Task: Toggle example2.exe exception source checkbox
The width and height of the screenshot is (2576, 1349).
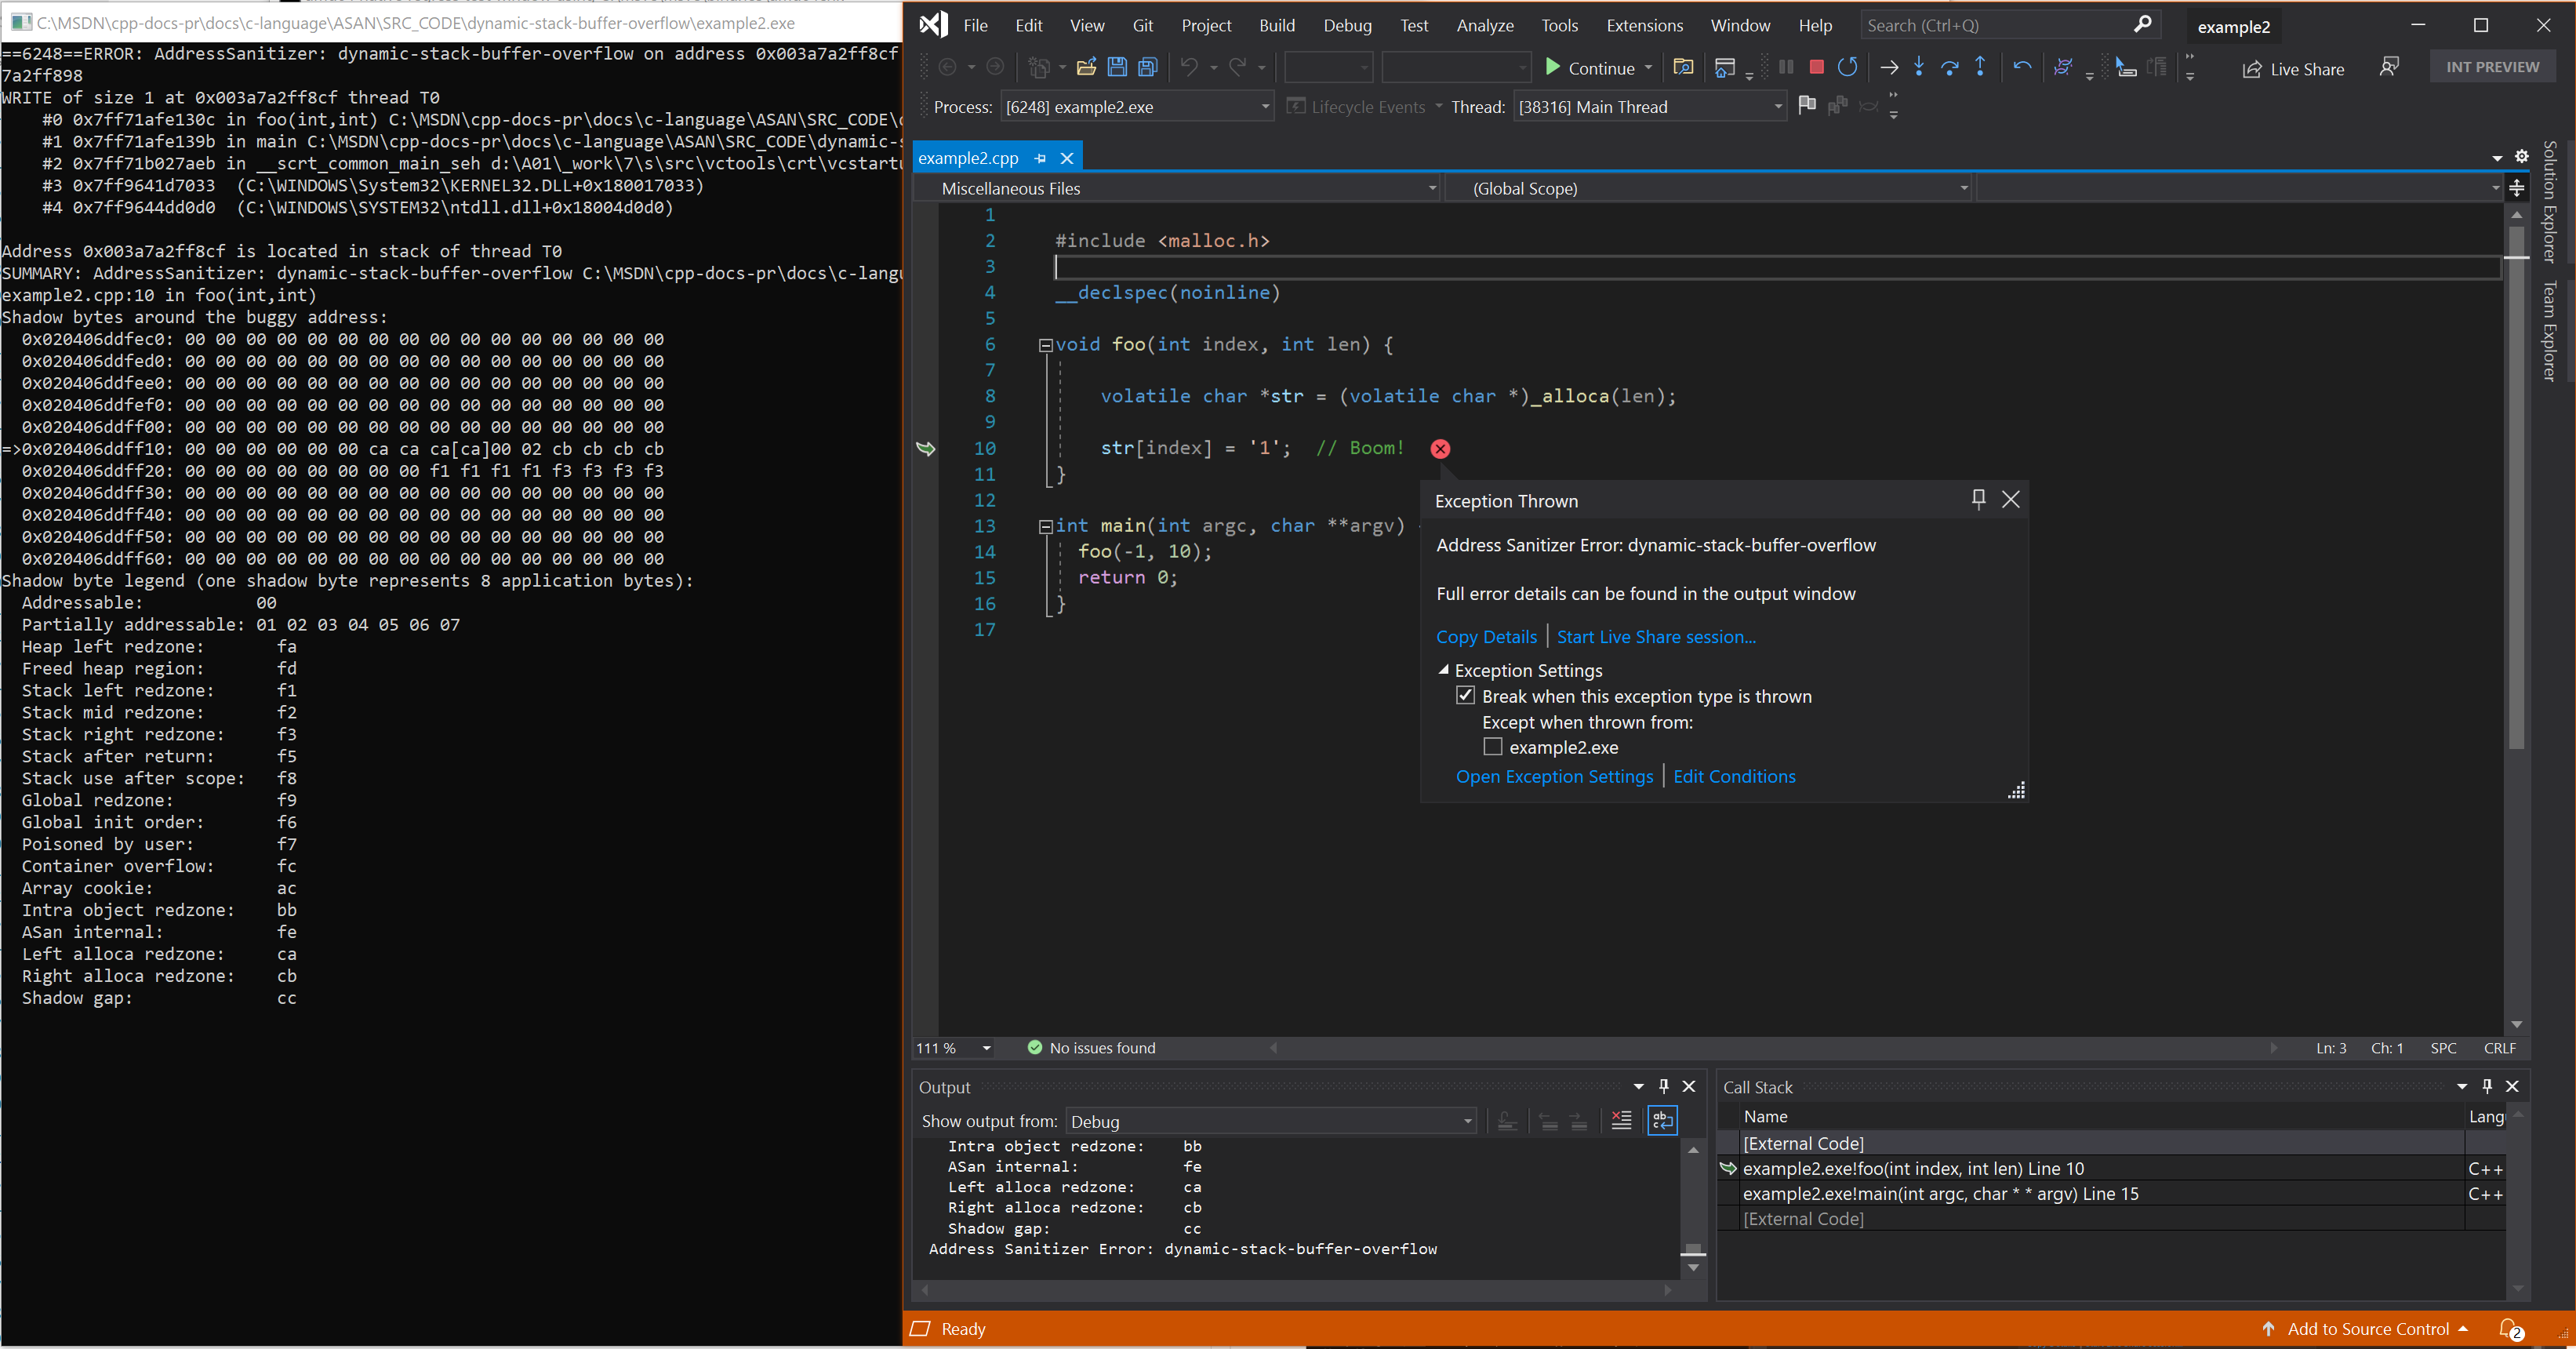Action: click(1492, 746)
